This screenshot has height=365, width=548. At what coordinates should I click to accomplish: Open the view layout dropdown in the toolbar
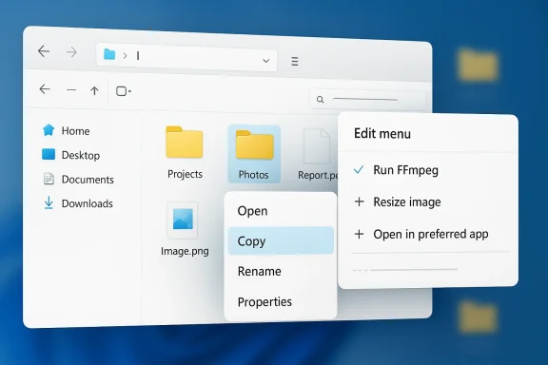(x=124, y=91)
